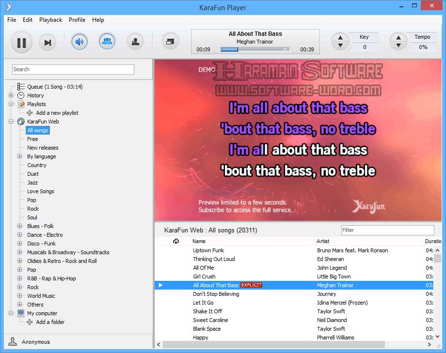
Task: Collapse the Playlists tree branch
Action: point(11,104)
